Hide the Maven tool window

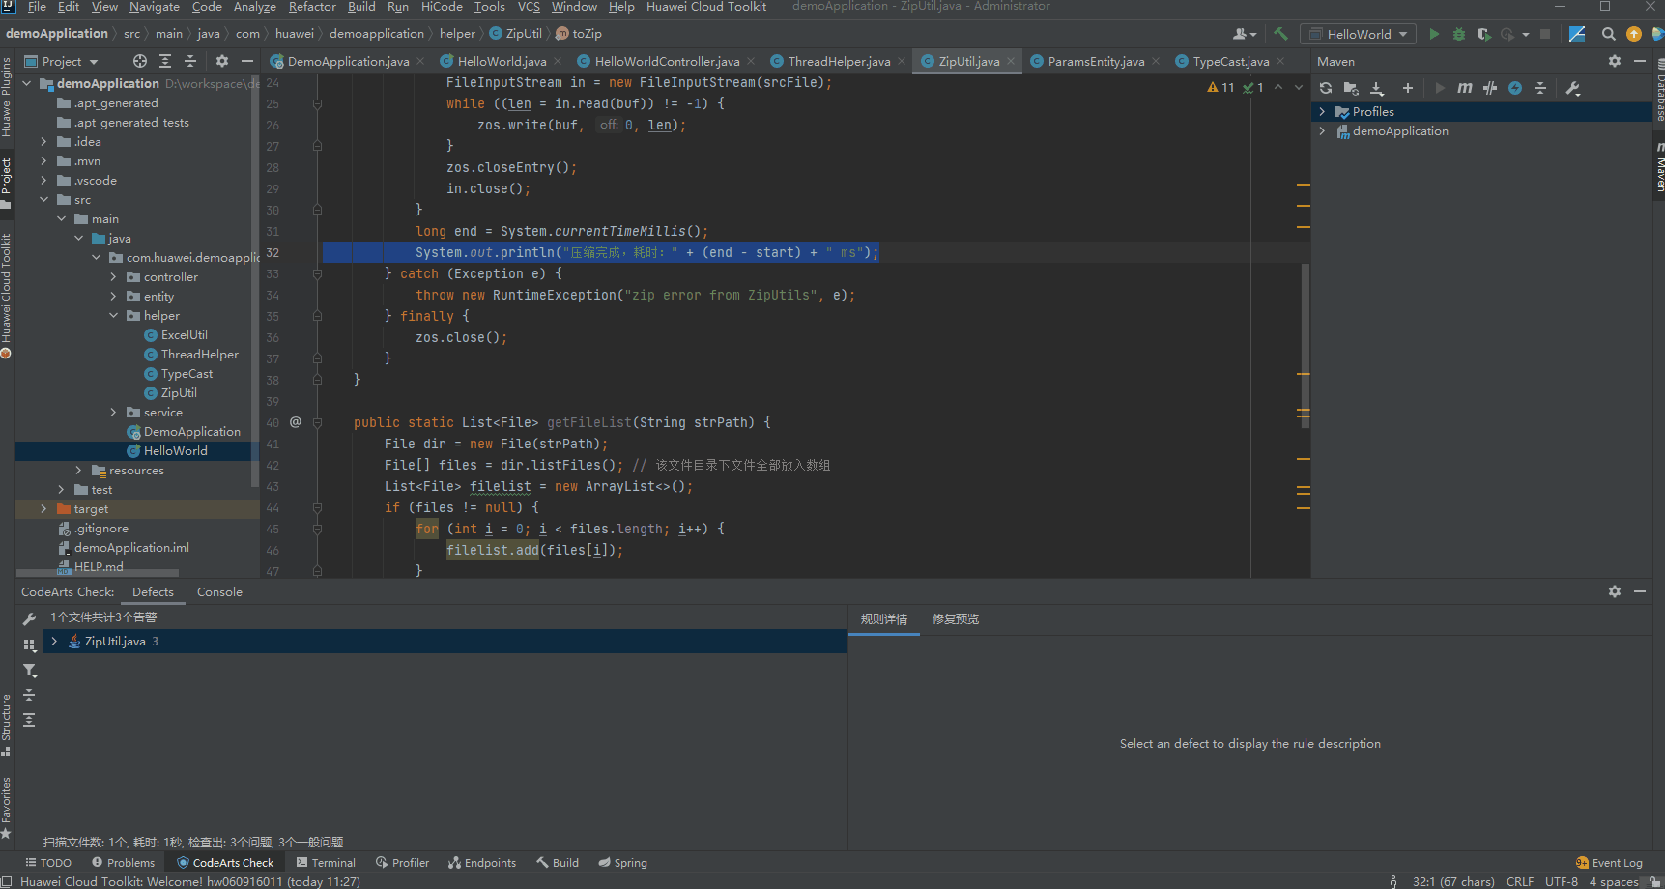1640,61
